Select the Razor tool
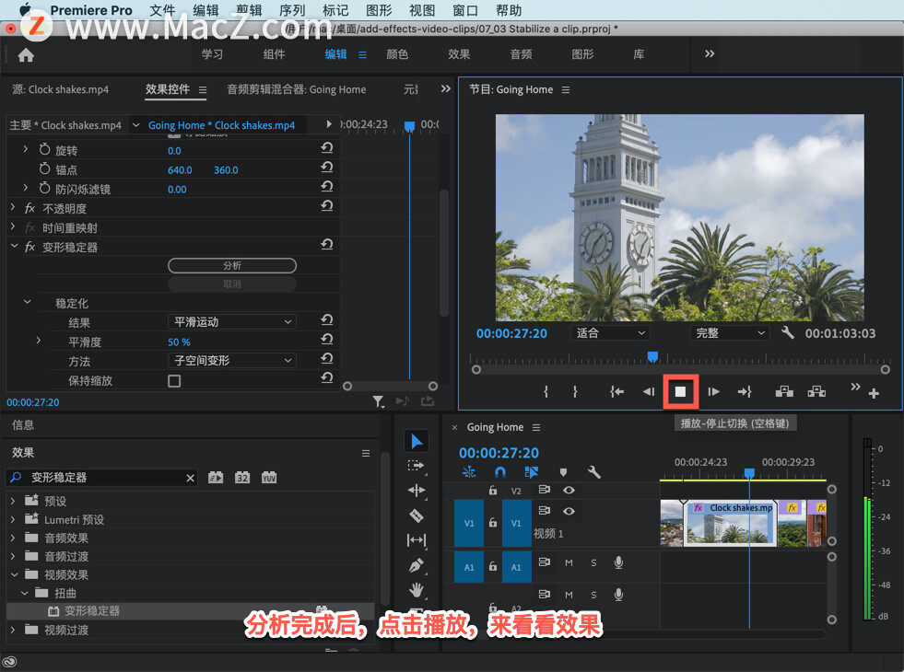Viewport: 904px width, 672px height. [416, 516]
